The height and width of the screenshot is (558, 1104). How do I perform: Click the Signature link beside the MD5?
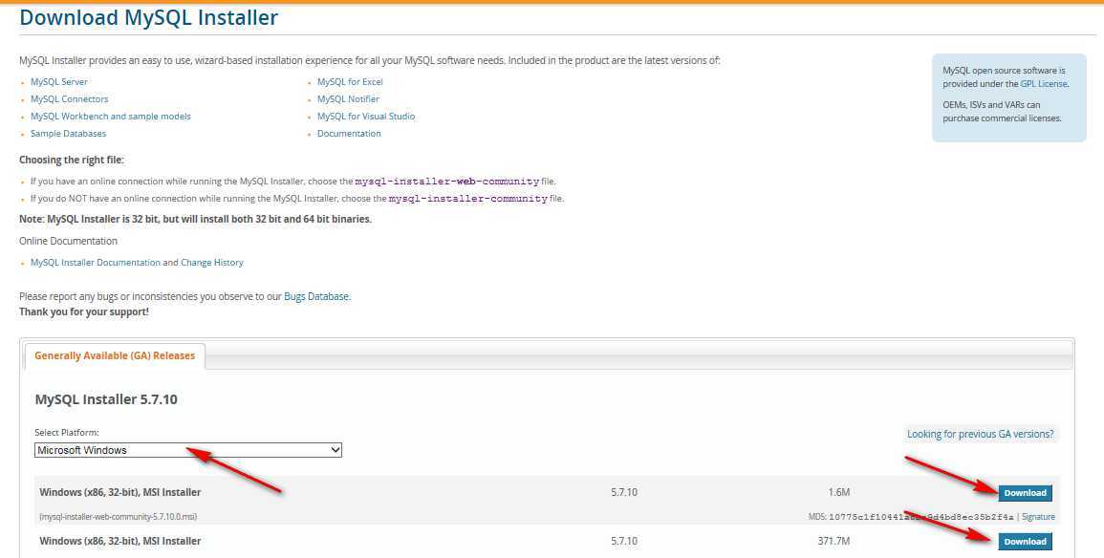1038,517
